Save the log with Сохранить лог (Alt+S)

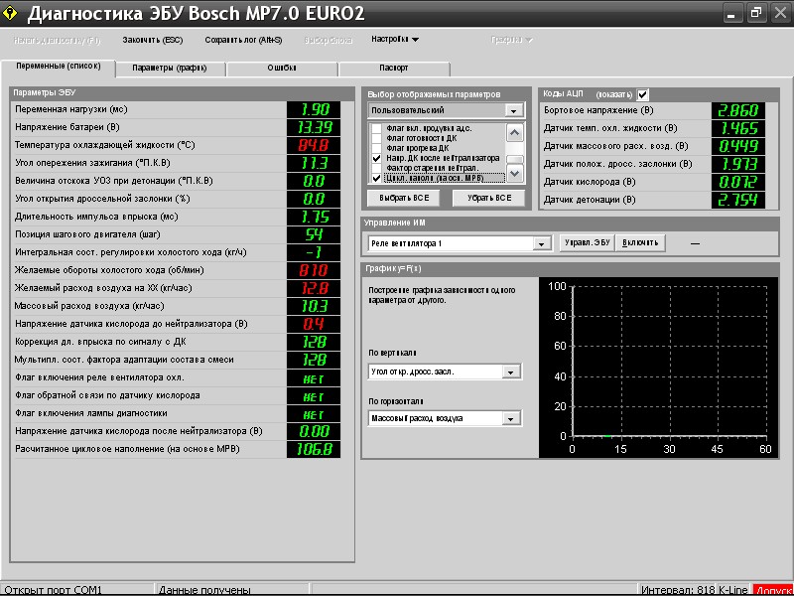243,40
